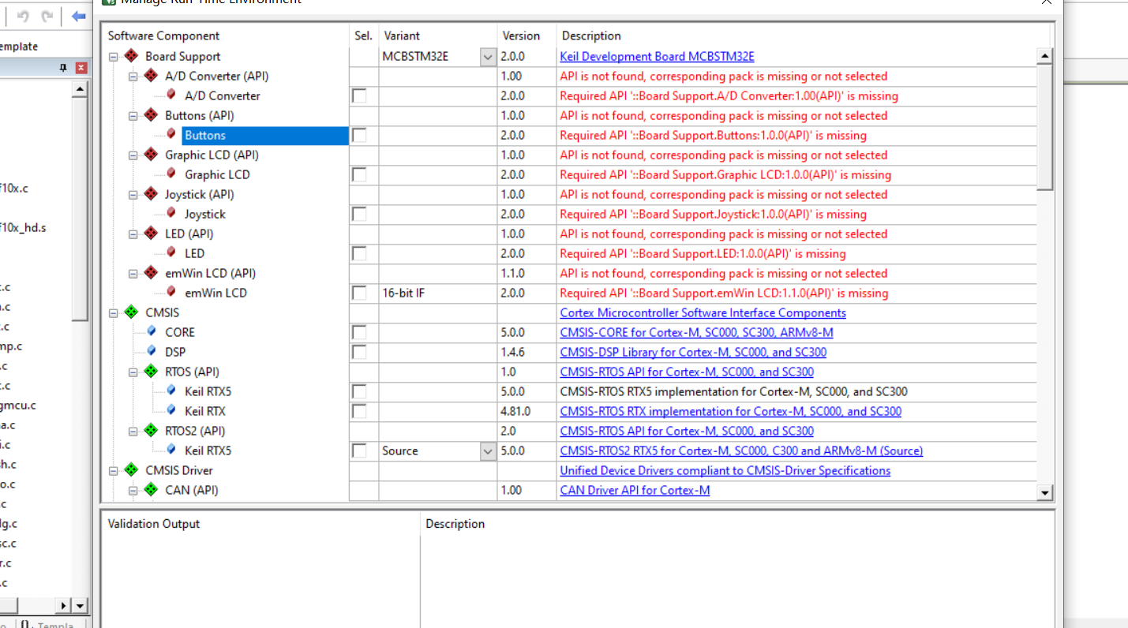Select the Keil RTX5 under RTOS2 (API)

point(208,450)
